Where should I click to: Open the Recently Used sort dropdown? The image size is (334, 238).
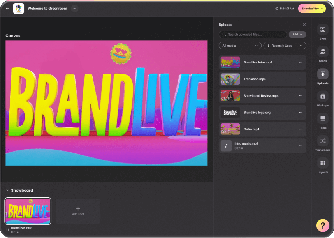coord(285,46)
